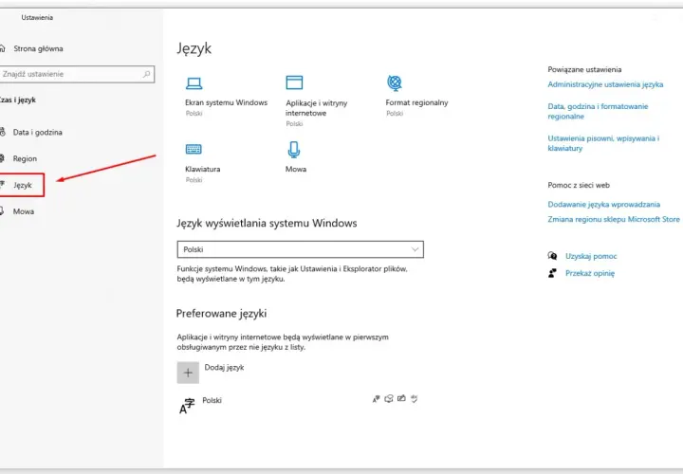This screenshot has height=474, width=683.
Task: Click the handwriting feature icon for Polski
Action: point(401,398)
